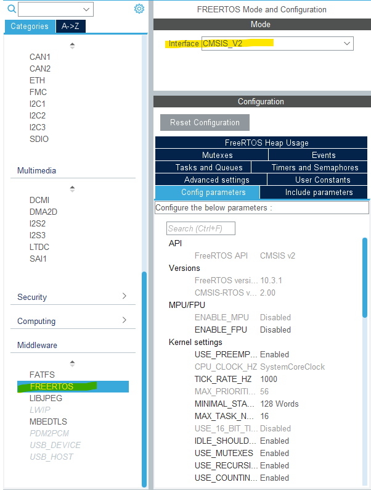The width and height of the screenshot is (371, 490).
Task: Click Reset Configuration button
Action: point(205,122)
